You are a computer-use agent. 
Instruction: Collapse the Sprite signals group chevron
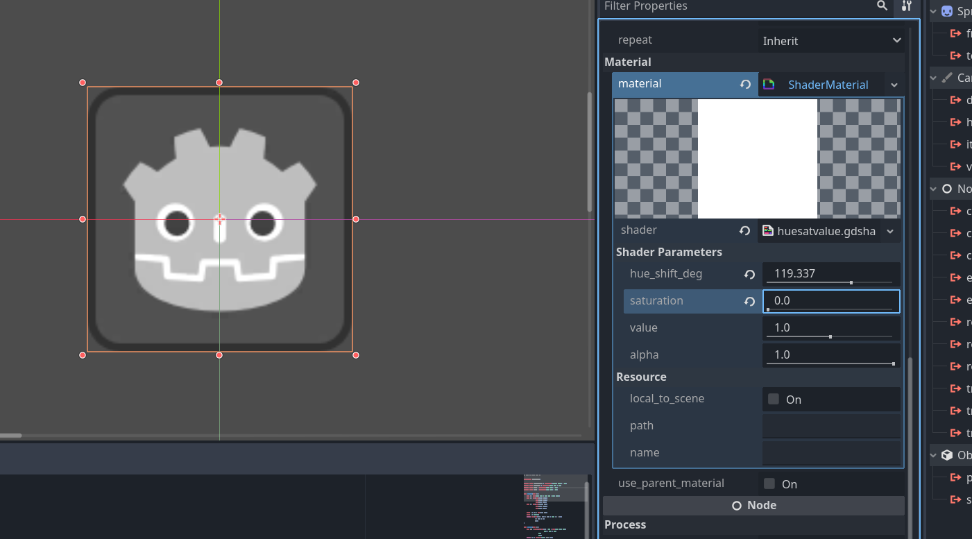(934, 11)
